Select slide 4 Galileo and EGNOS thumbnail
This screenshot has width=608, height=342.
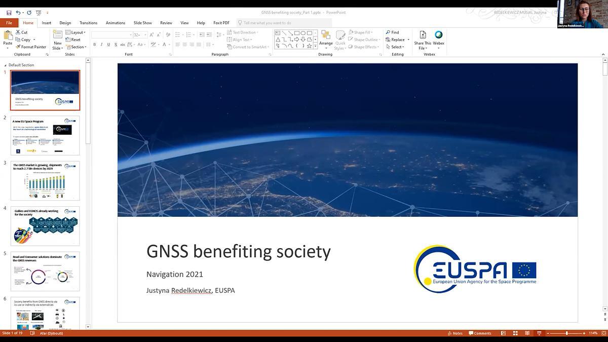coord(45,226)
